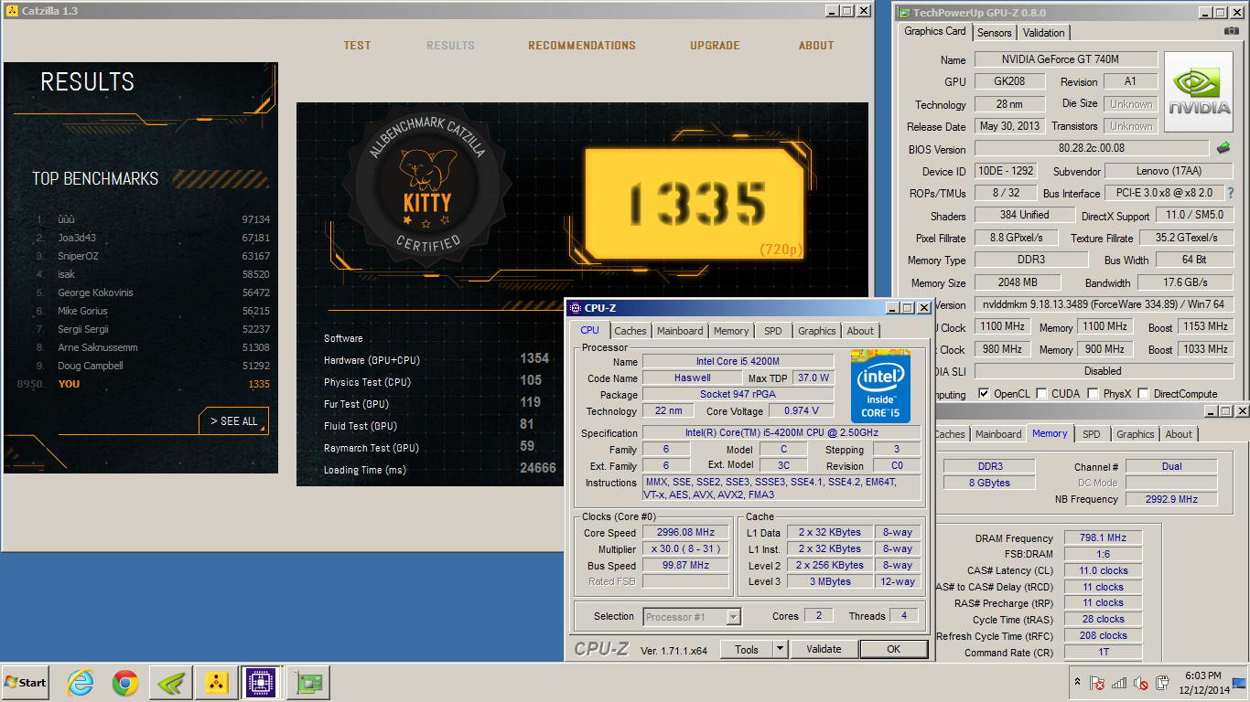Viewport: 1250px width, 702px height.
Task: Toggle the OpenCL checkbox in GPU-Z
Action: coord(984,394)
